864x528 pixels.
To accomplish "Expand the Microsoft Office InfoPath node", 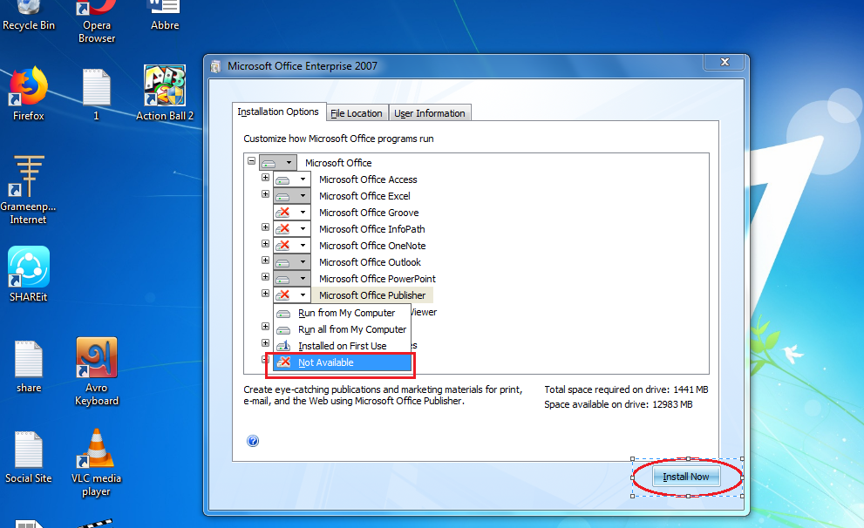I will [x=265, y=227].
